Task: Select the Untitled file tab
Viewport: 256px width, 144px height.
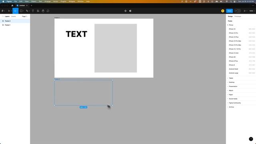Action: coord(22,6)
